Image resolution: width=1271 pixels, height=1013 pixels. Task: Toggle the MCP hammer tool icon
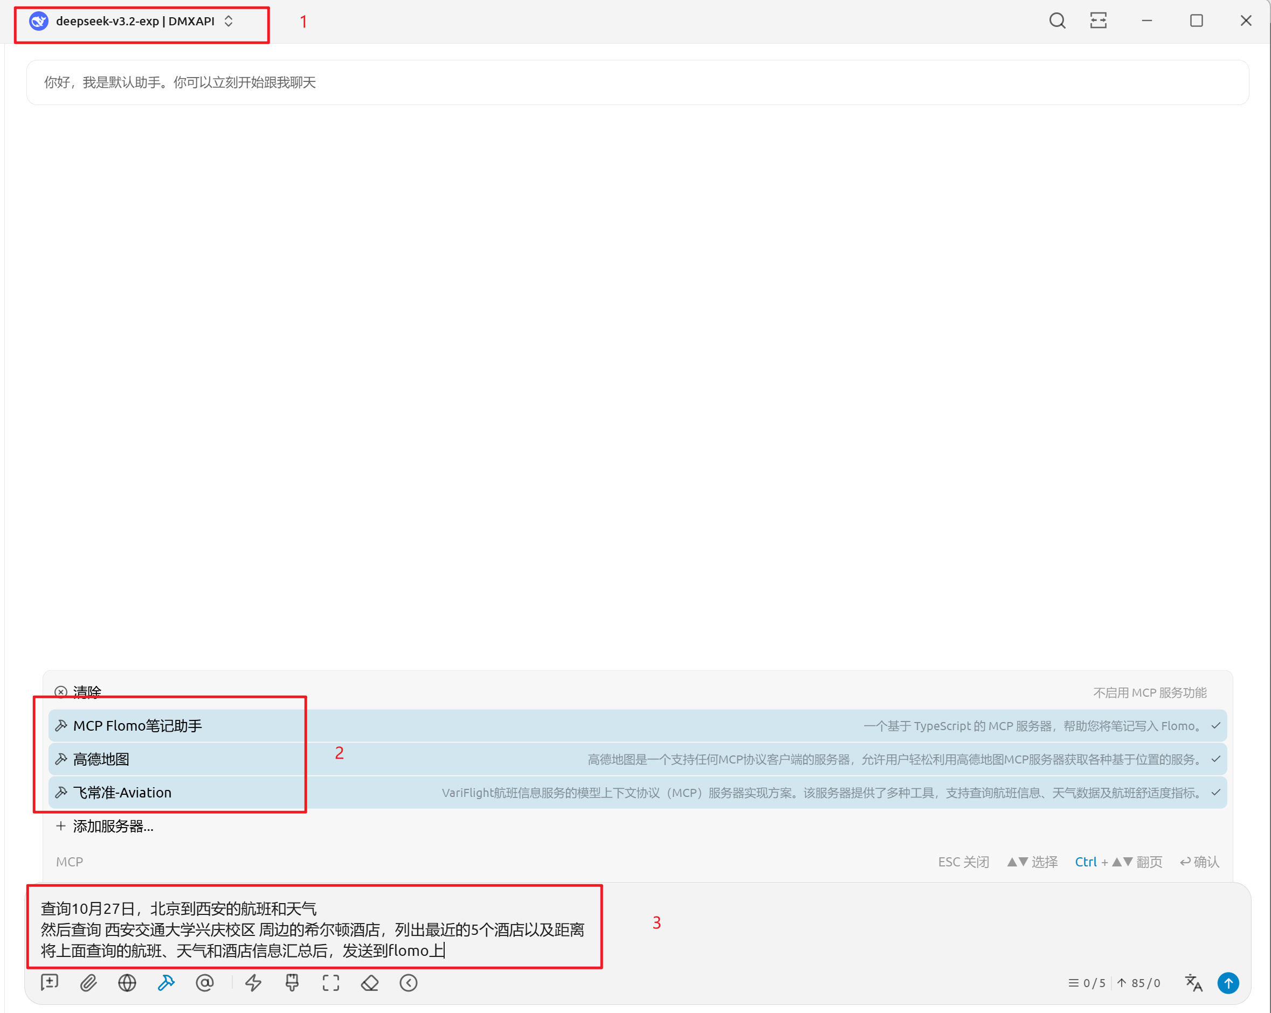[166, 982]
